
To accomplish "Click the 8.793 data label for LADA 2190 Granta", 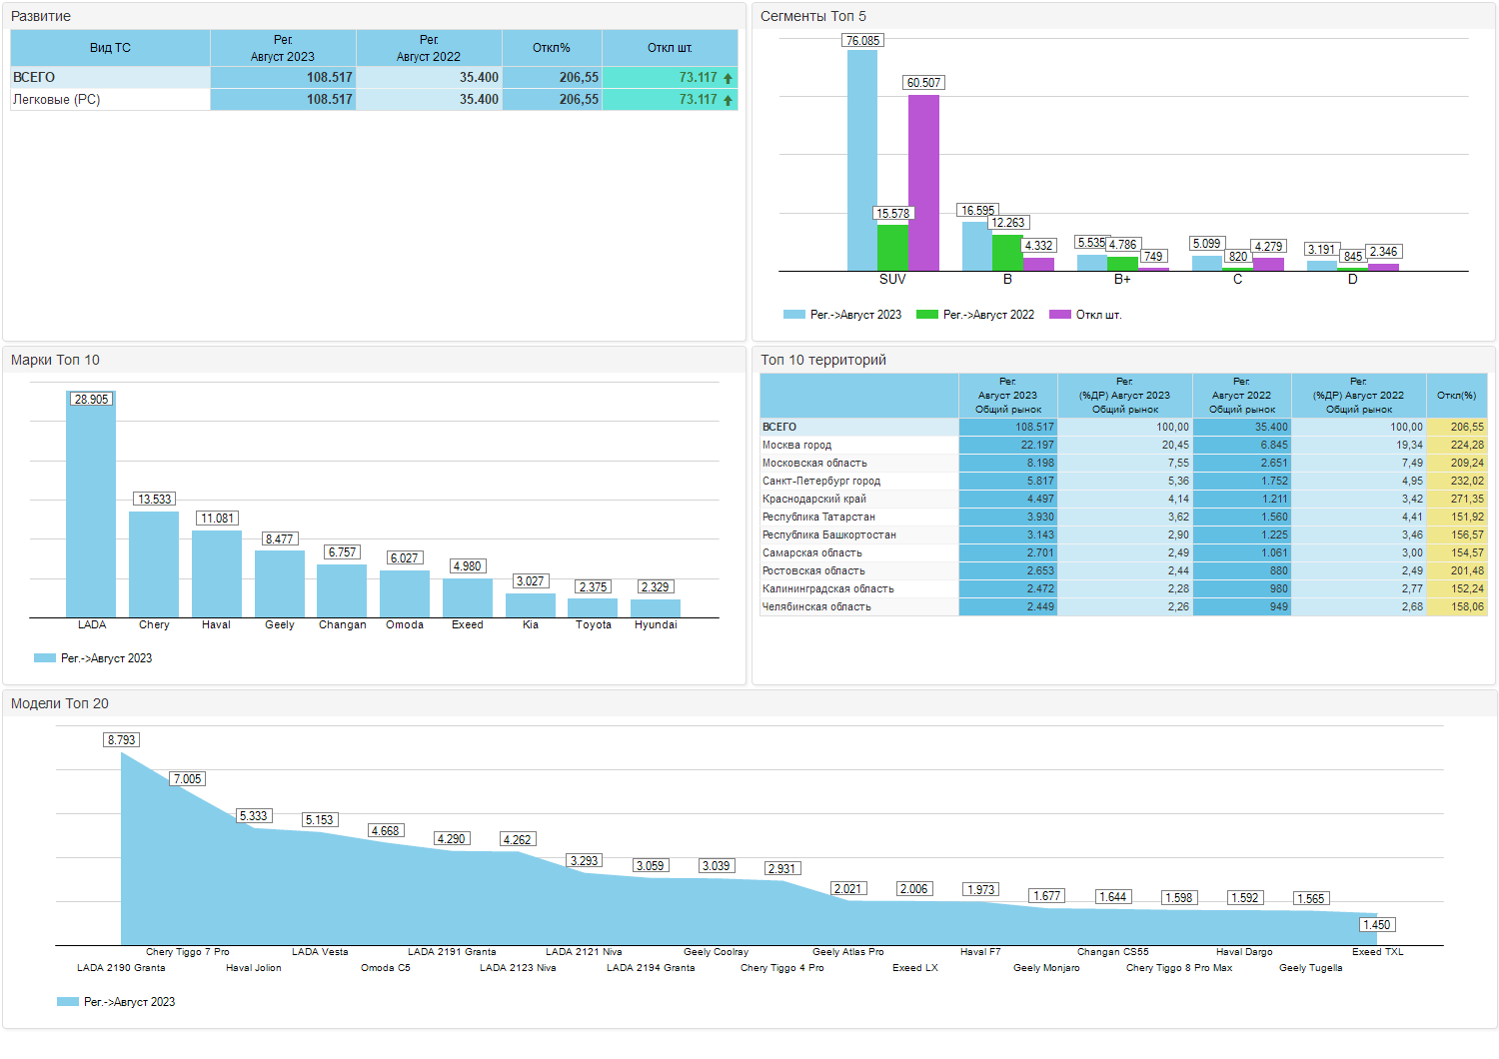I will (x=122, y=740).
